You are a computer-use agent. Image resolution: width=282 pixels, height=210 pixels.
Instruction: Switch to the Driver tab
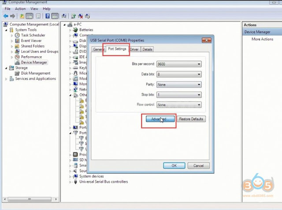coord(134,49)
